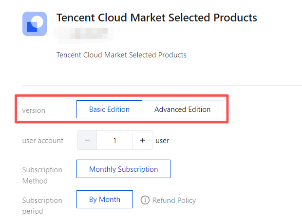The image size is (302, 219).
Task: Focus the user account quantity field
Action: point(114,140)
